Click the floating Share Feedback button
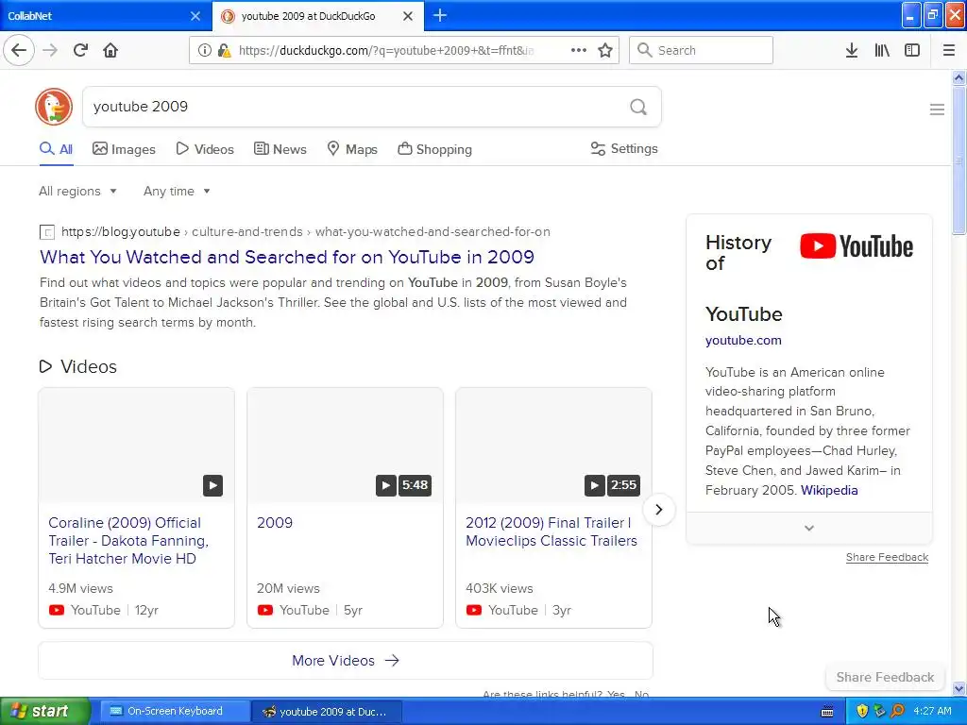Screen dimensions: 967x725 pyautogui.click(x=885, y=677)
